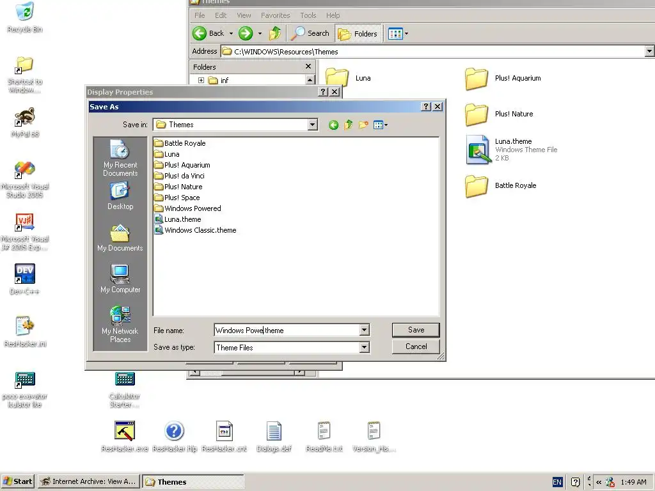The width and height of the screenshot is (655, 491).
Task: Click Back button in Themes Explorer window
Action: [x=209, y=33]
